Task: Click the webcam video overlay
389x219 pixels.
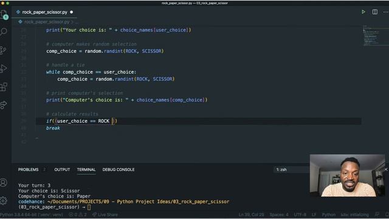Action: (347, 176)
